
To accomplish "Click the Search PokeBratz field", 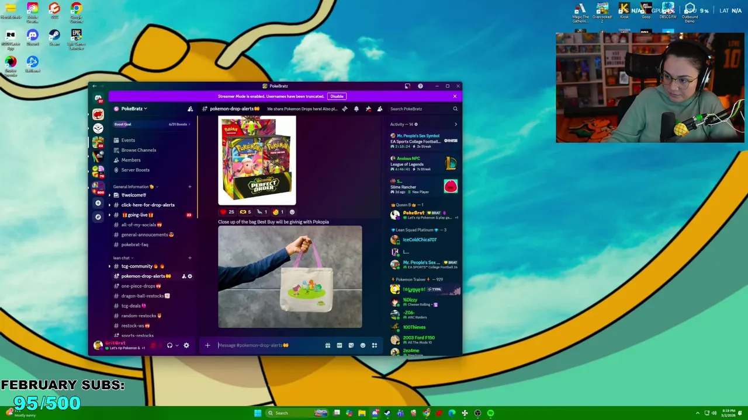I will point(424,109).
